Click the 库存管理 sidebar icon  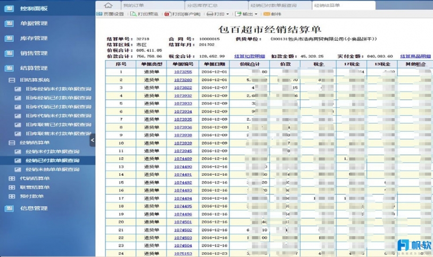click(x=9, y=38)
